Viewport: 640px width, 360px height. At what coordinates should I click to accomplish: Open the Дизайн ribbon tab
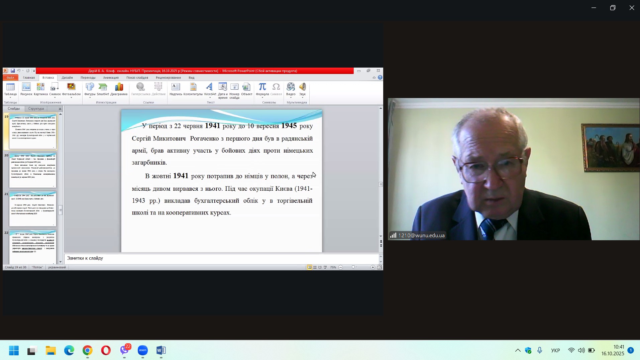67,78
